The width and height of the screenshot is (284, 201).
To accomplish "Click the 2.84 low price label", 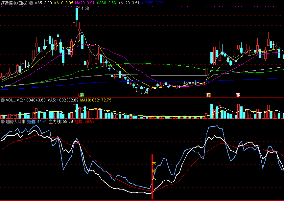I will (144, 92).
